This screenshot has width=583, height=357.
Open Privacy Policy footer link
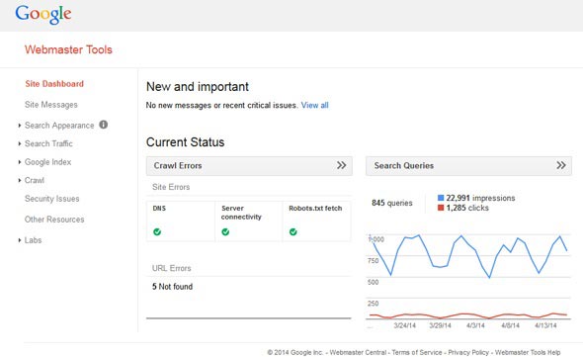tap(468, 352)
